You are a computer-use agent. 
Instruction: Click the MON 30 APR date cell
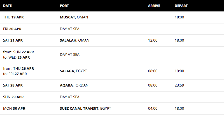coord(14,109)
